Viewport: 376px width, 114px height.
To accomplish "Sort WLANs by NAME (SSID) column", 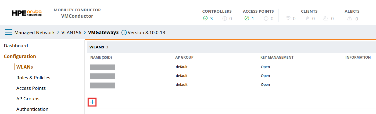I will point(101,57).
